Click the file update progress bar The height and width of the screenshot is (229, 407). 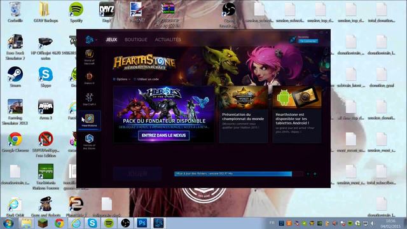click(x=238, y=174)
